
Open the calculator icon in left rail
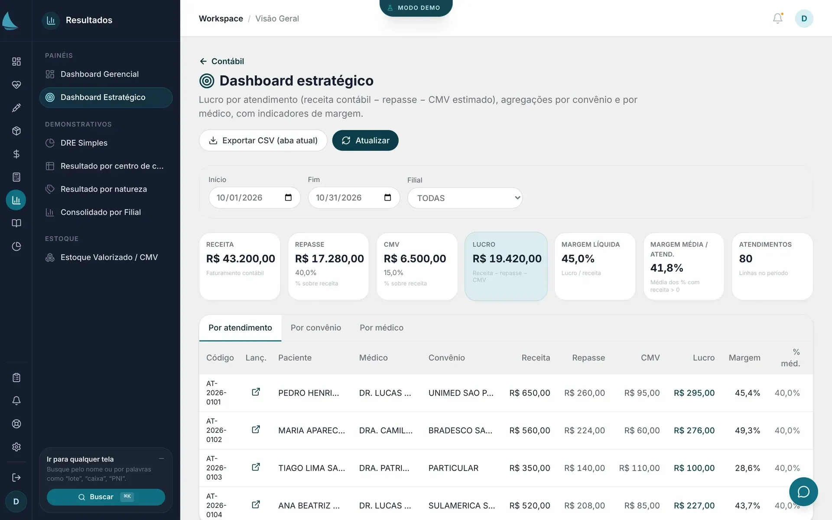pyautogui.click(x=16, y=177)
